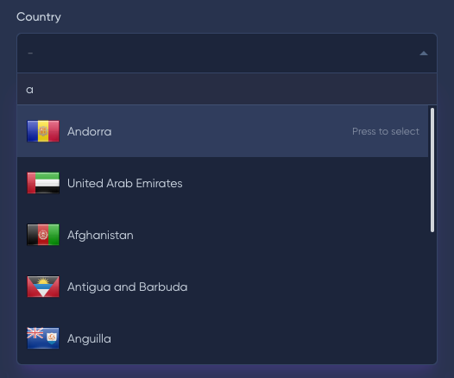Collapse the Country dropdown using the arrow

[x=424, y=54]
